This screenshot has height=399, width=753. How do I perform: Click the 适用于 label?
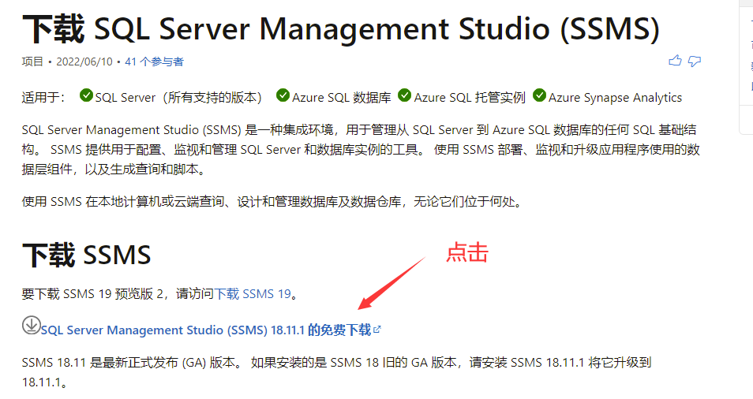[x=43, y=97]
